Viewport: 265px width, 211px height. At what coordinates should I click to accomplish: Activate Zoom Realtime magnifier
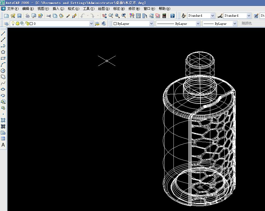click(x=111, y=16)
